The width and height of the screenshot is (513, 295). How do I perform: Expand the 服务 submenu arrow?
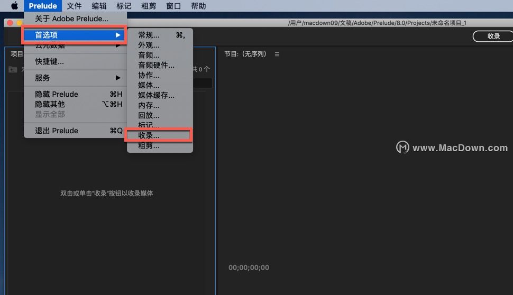(x=118, y=78)
